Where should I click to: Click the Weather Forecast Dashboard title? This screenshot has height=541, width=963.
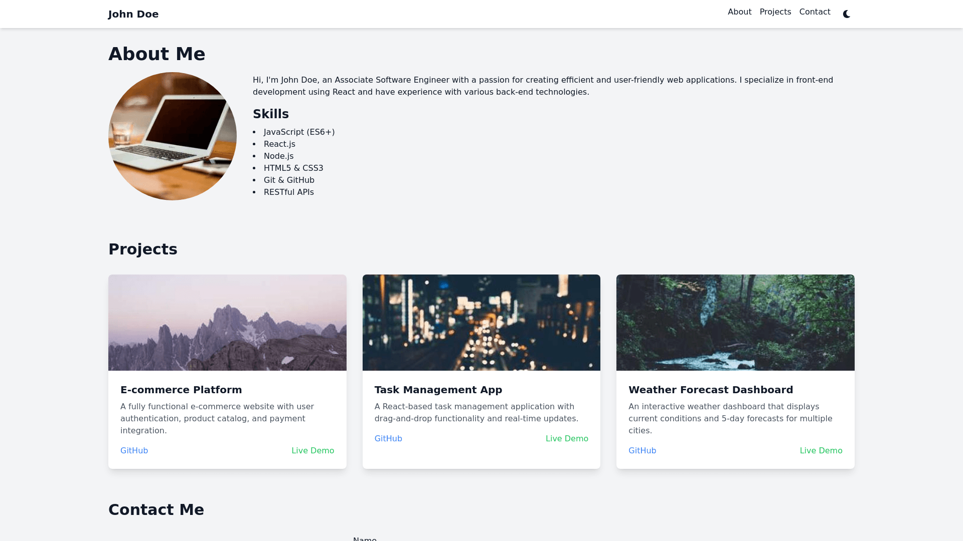[711, 390]
